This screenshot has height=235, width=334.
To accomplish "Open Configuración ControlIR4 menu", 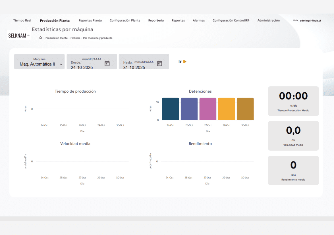I will coord(231,20).
